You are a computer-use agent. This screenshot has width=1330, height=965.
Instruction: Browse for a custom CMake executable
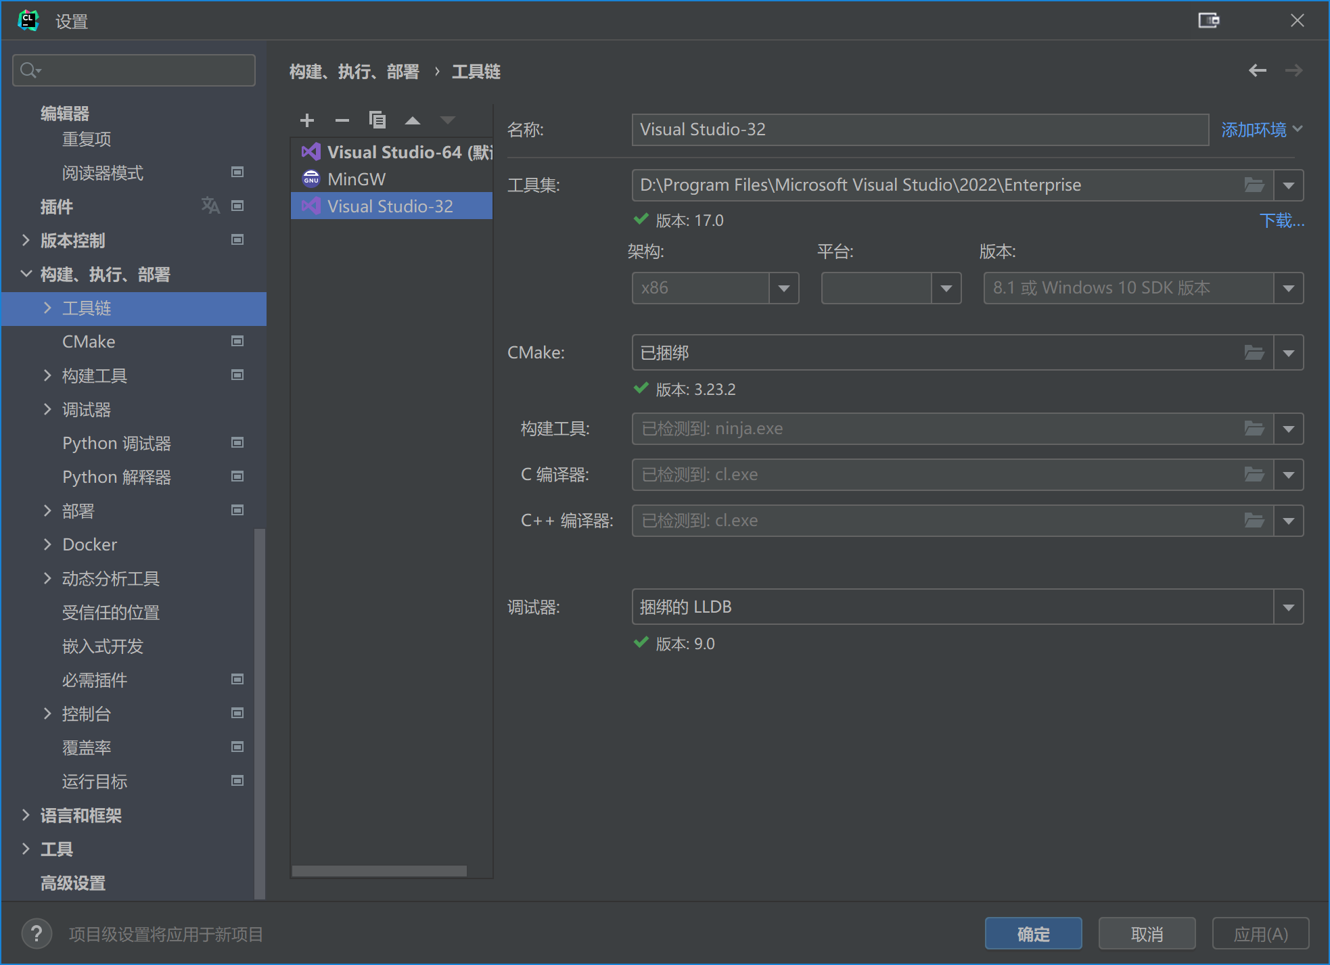tap(1255, 352)
